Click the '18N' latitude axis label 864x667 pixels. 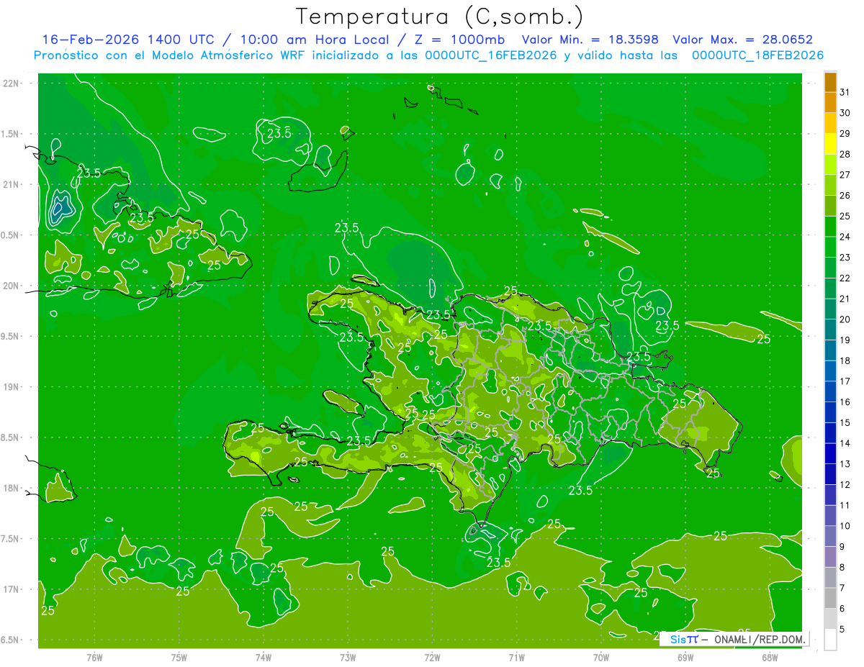12,488
